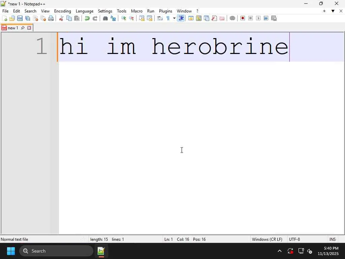Cut selection with the scissors icon
This screenshot has width=345, height=259.
click(x=61, y=18)
